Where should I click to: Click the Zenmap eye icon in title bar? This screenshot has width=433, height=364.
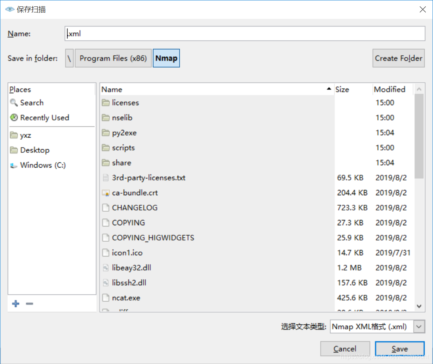[10, 9]
